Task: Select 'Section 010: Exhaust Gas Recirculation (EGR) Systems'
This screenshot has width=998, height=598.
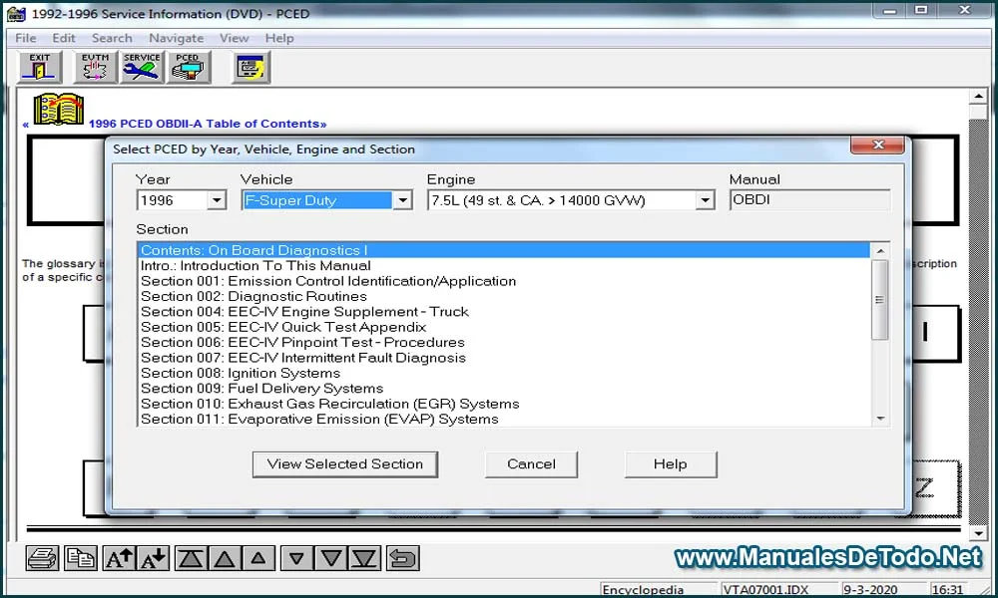Action: pyautogui.click(x=504, y=404)
